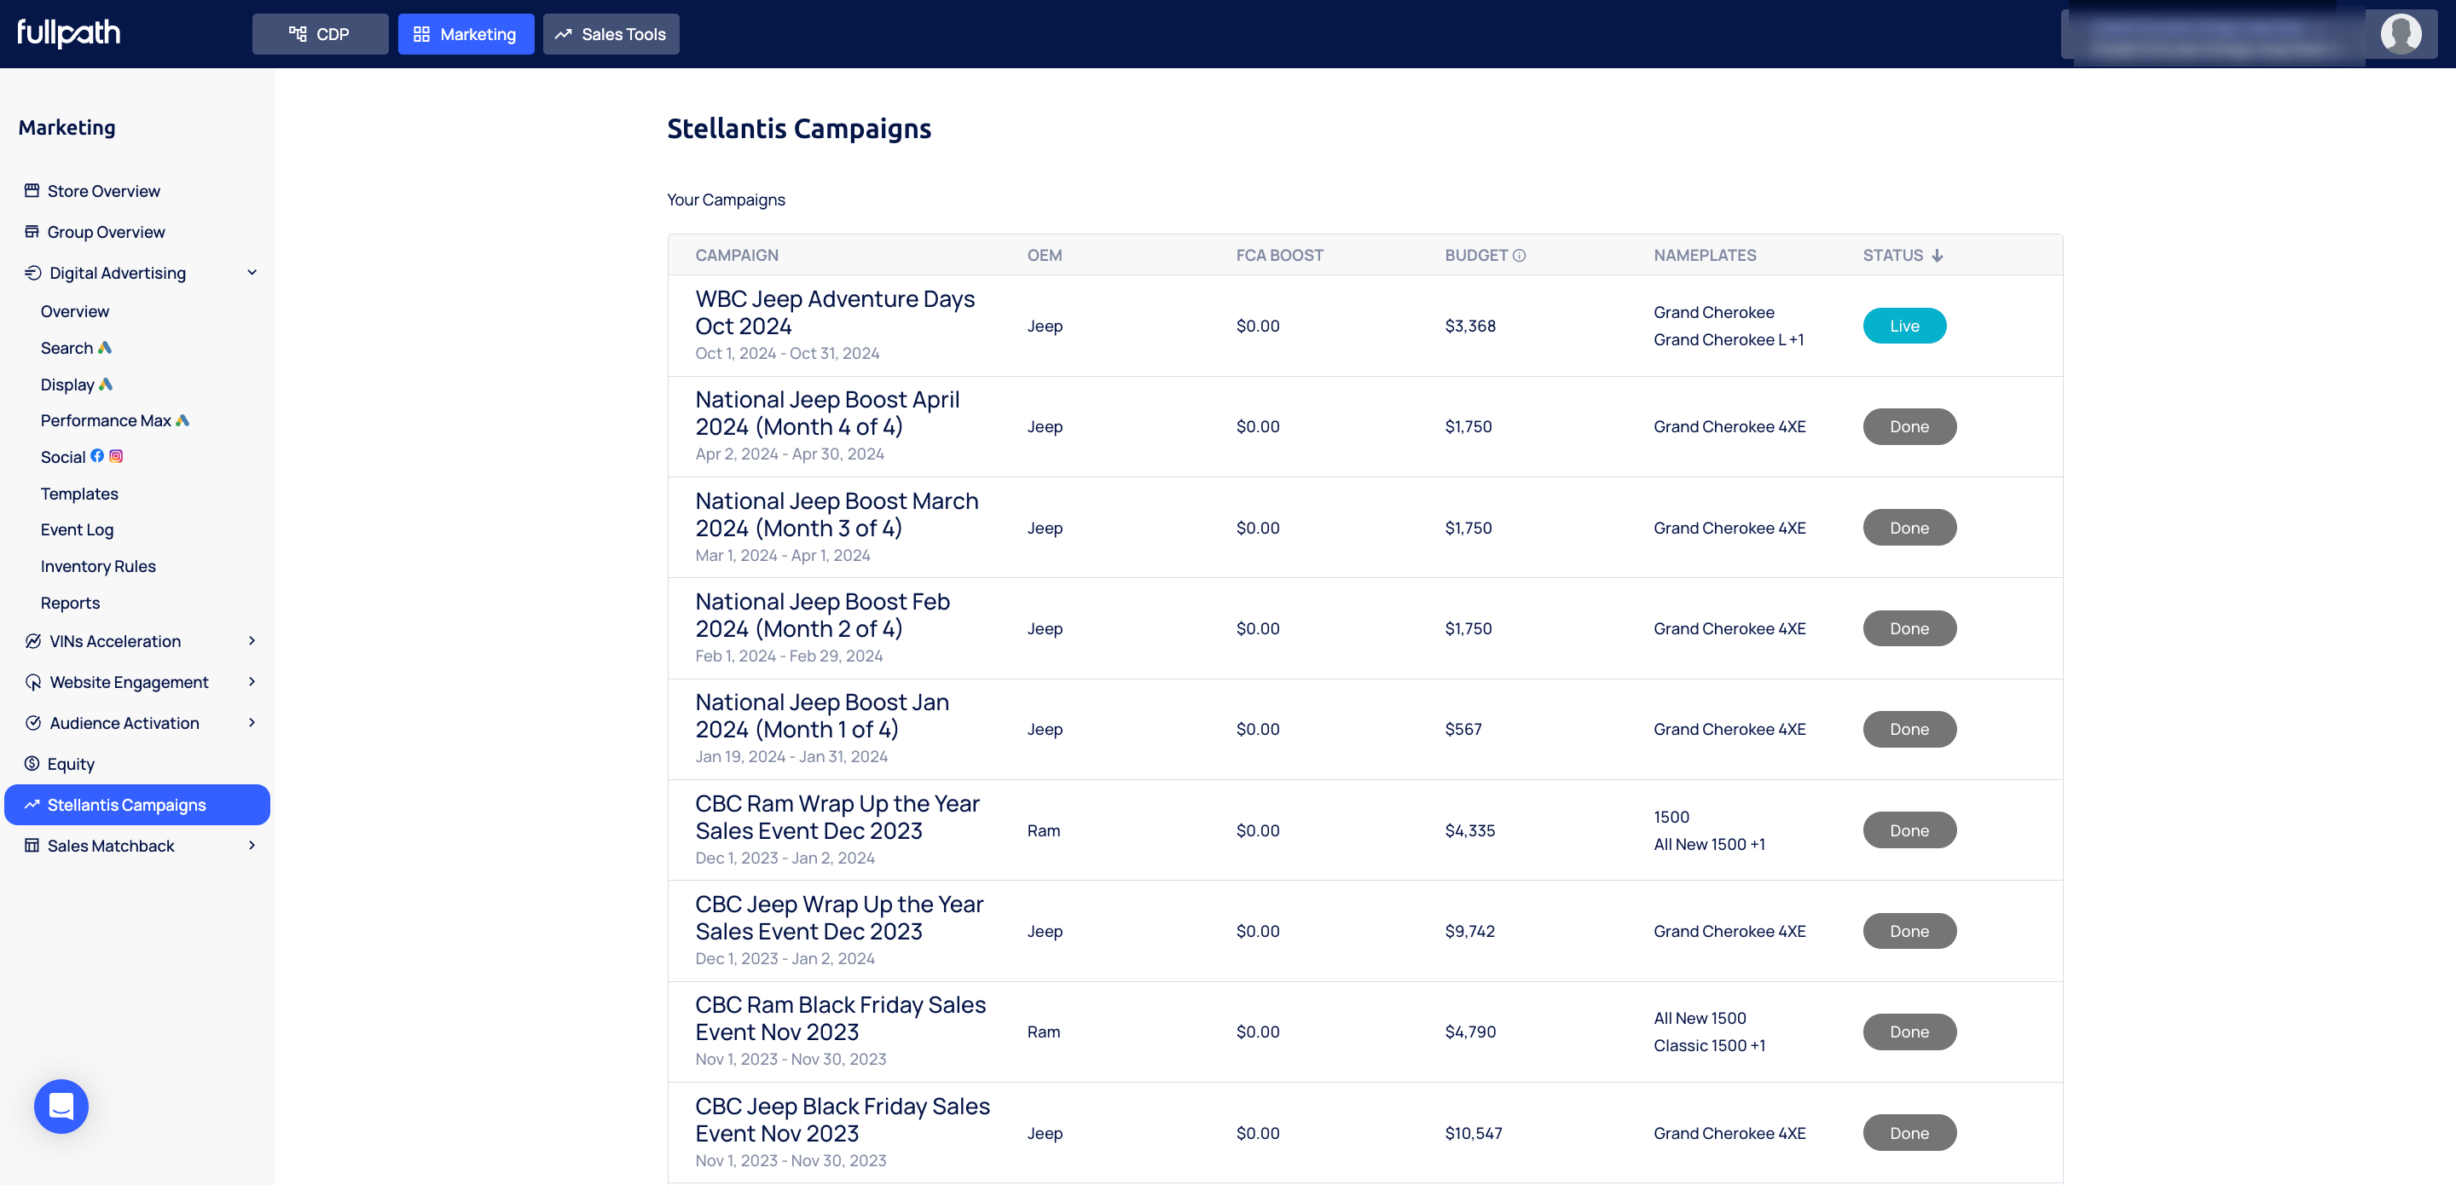Click the Live status badge

click(x=1904, y=326)
